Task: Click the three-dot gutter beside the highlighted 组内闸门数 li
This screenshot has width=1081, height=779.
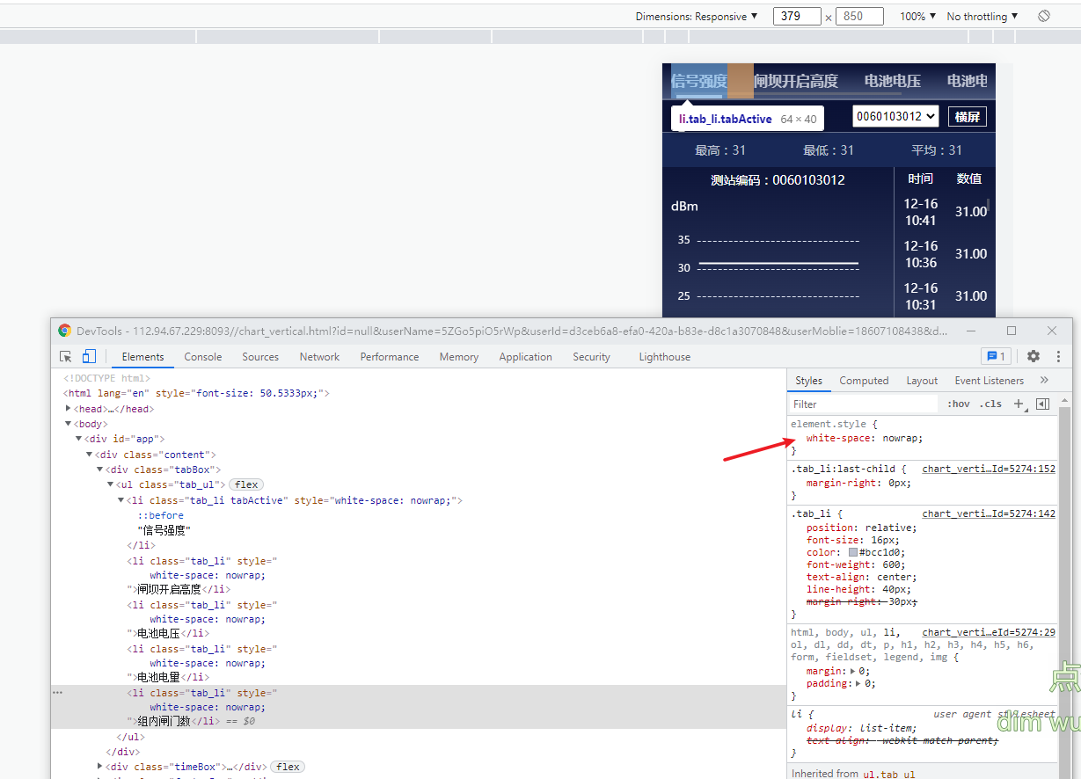Action: point(57,693)
